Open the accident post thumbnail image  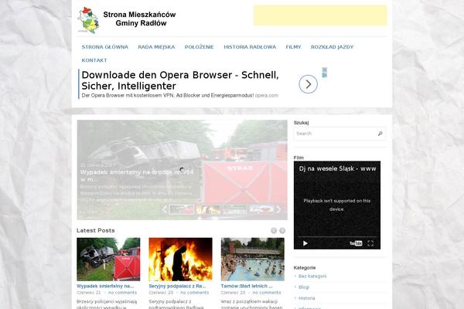tap(108, 260)
